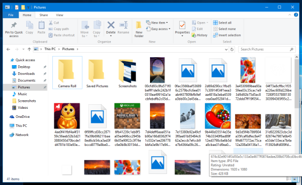The image size is (302, 185).
Task: Click Edit in the Open group
Action: pyautogui.click(x=197, y=29)
